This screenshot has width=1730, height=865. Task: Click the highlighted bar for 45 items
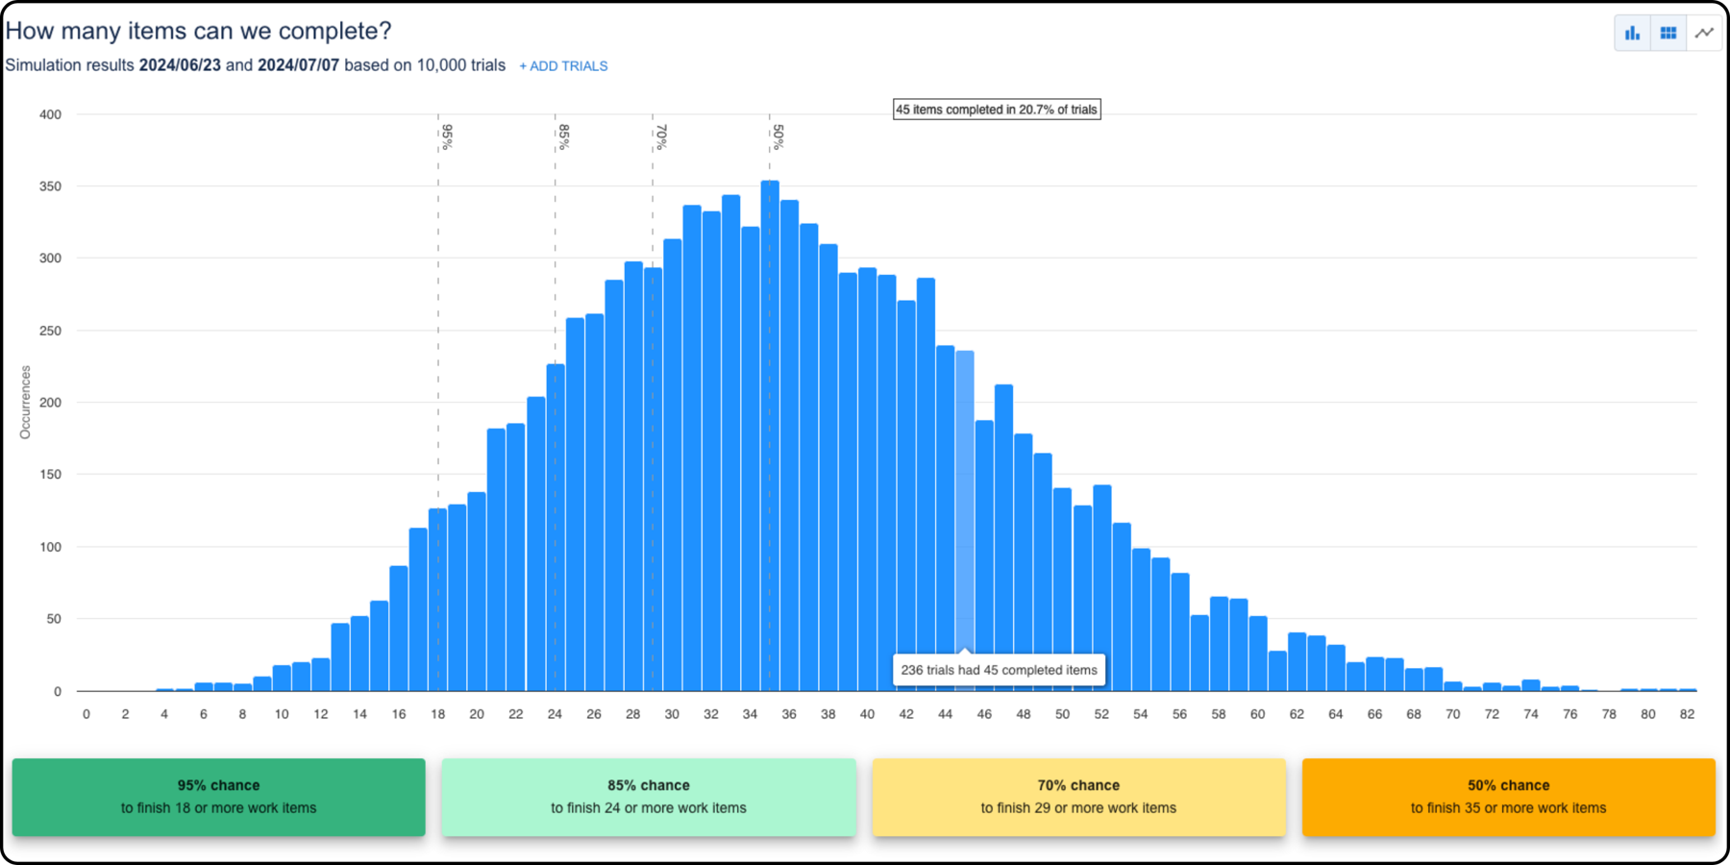[x=965, y=500]
